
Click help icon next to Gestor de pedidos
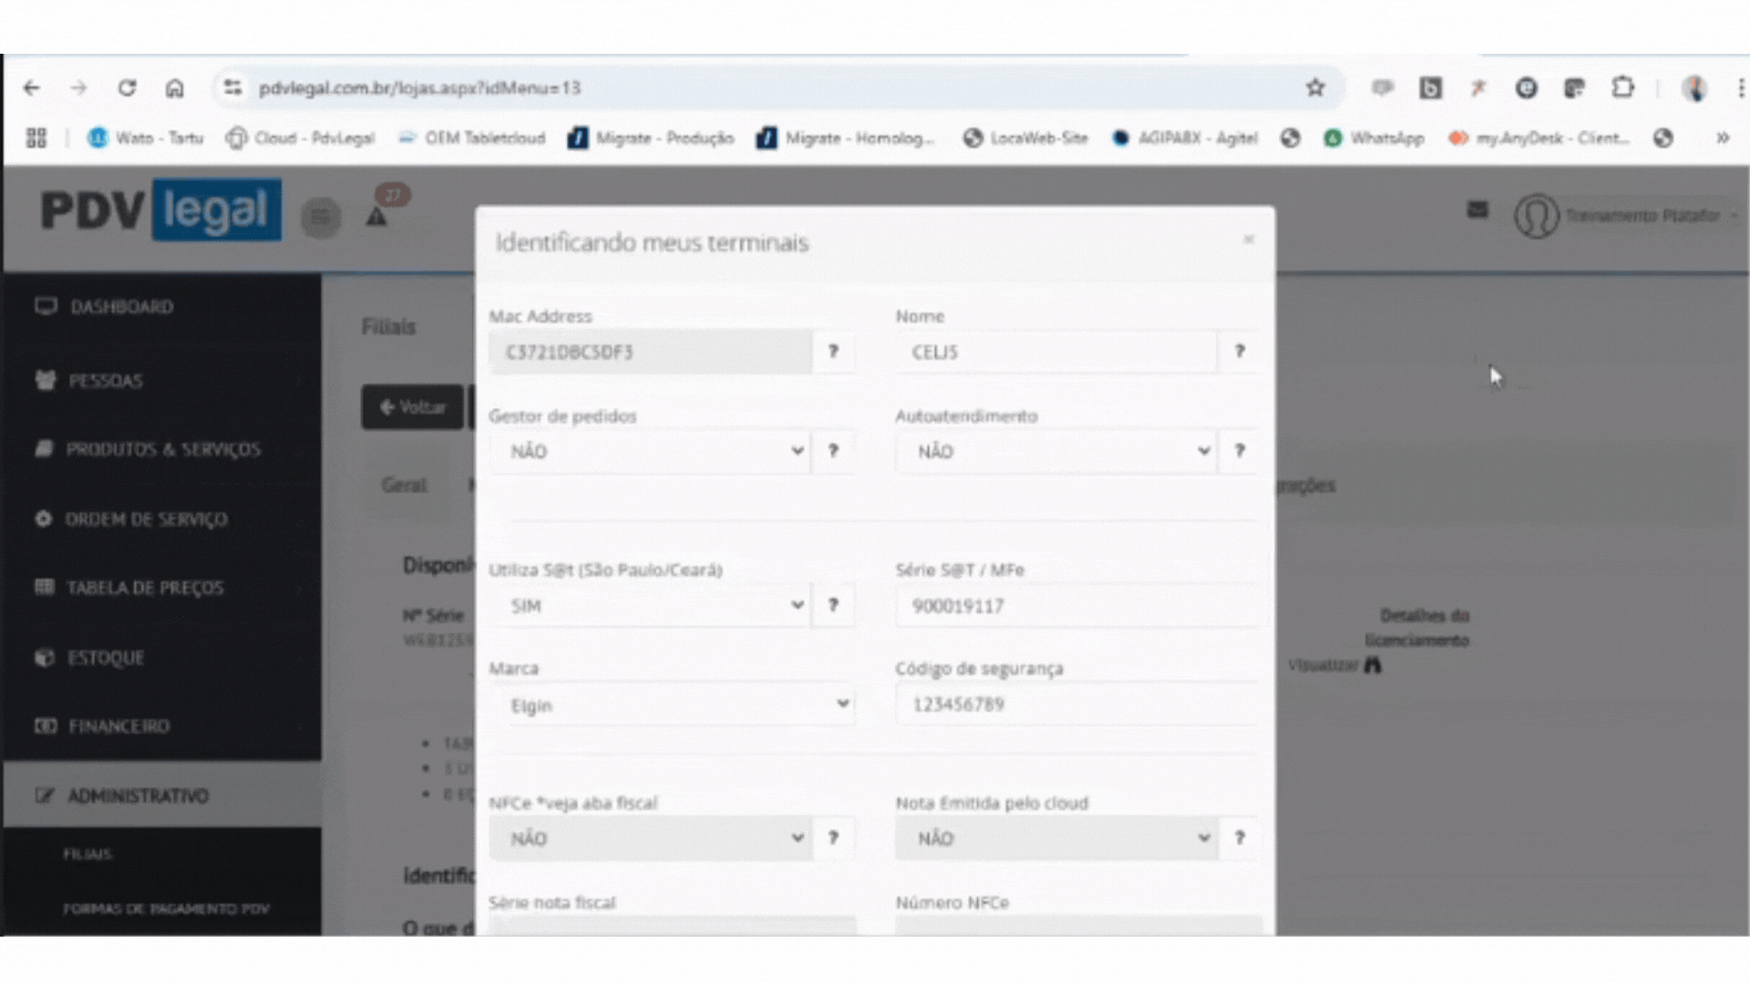tap(833, 451)
